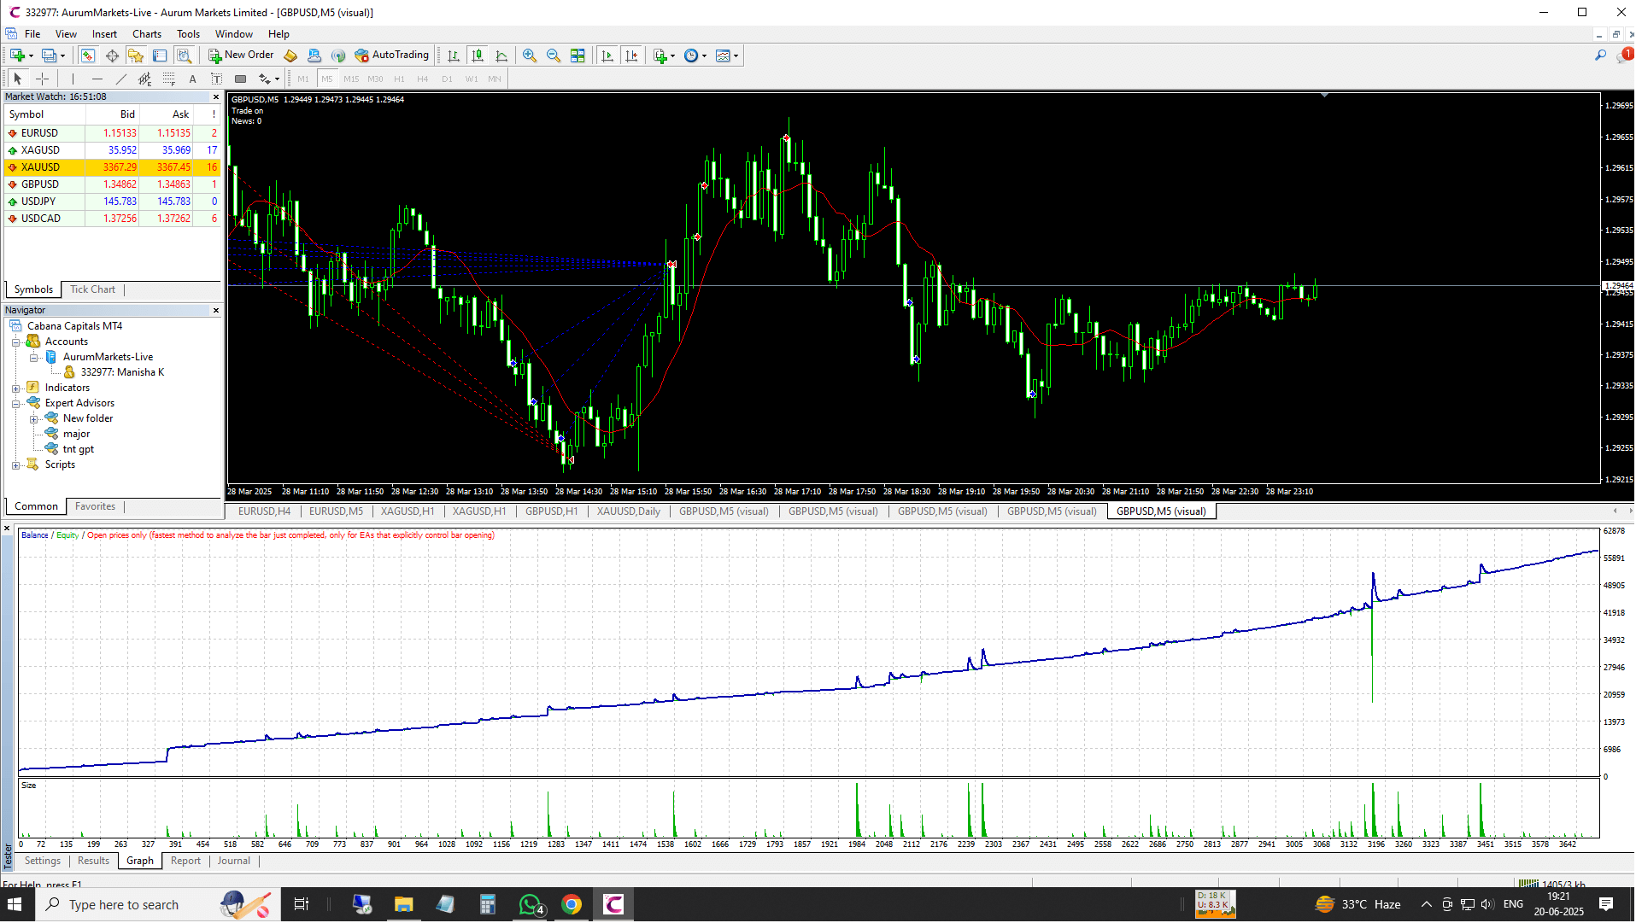Launch Chrome from the taskbar
The image size is (1636, 923).
click(572, 904)
